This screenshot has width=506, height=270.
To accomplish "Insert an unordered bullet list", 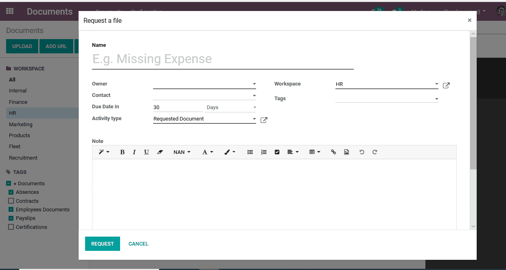I will click(x=250, y=152).
